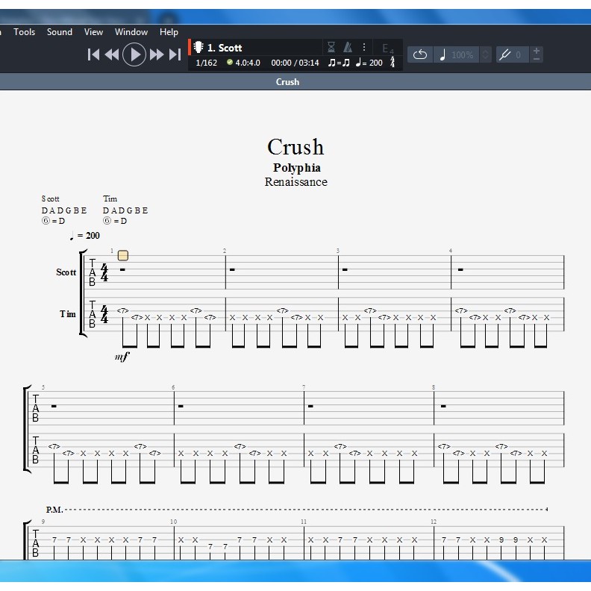Adjust the speed percentage stepper arrows
Viewport: 591px width, 591px height.
485,54
